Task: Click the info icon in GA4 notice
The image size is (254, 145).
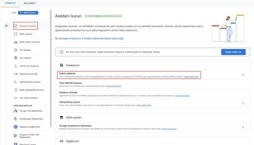Action: coord(61,52)
